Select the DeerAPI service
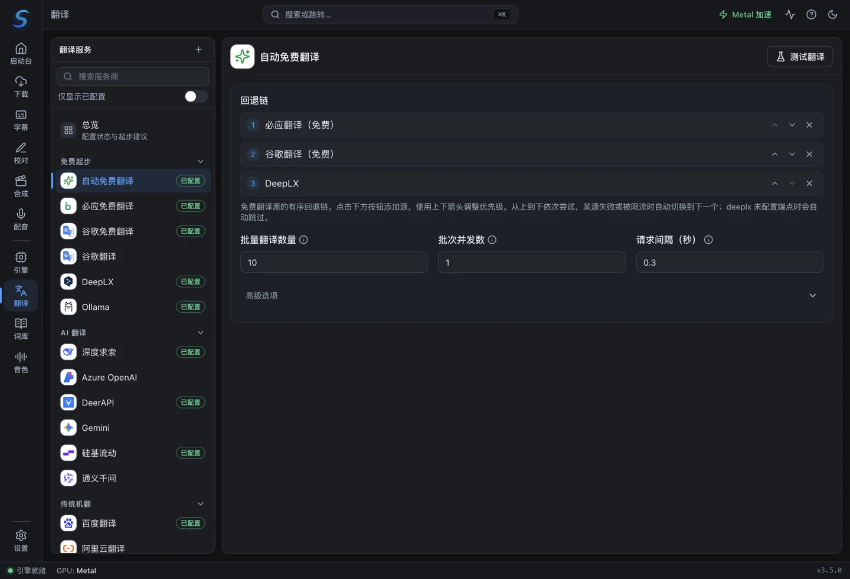The height and width of the screenshot is (579, 850). tap(133, 403)
